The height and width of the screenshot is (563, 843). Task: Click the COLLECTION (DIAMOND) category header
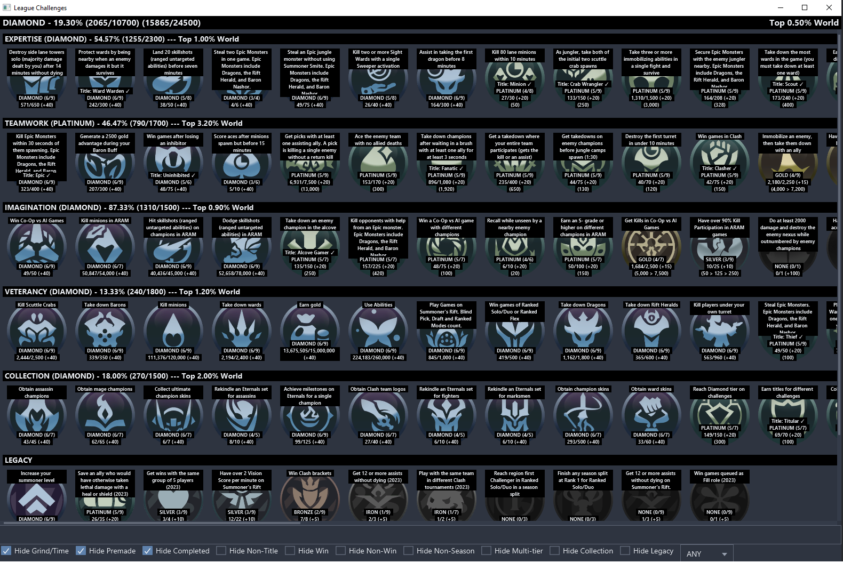[419, 376]
